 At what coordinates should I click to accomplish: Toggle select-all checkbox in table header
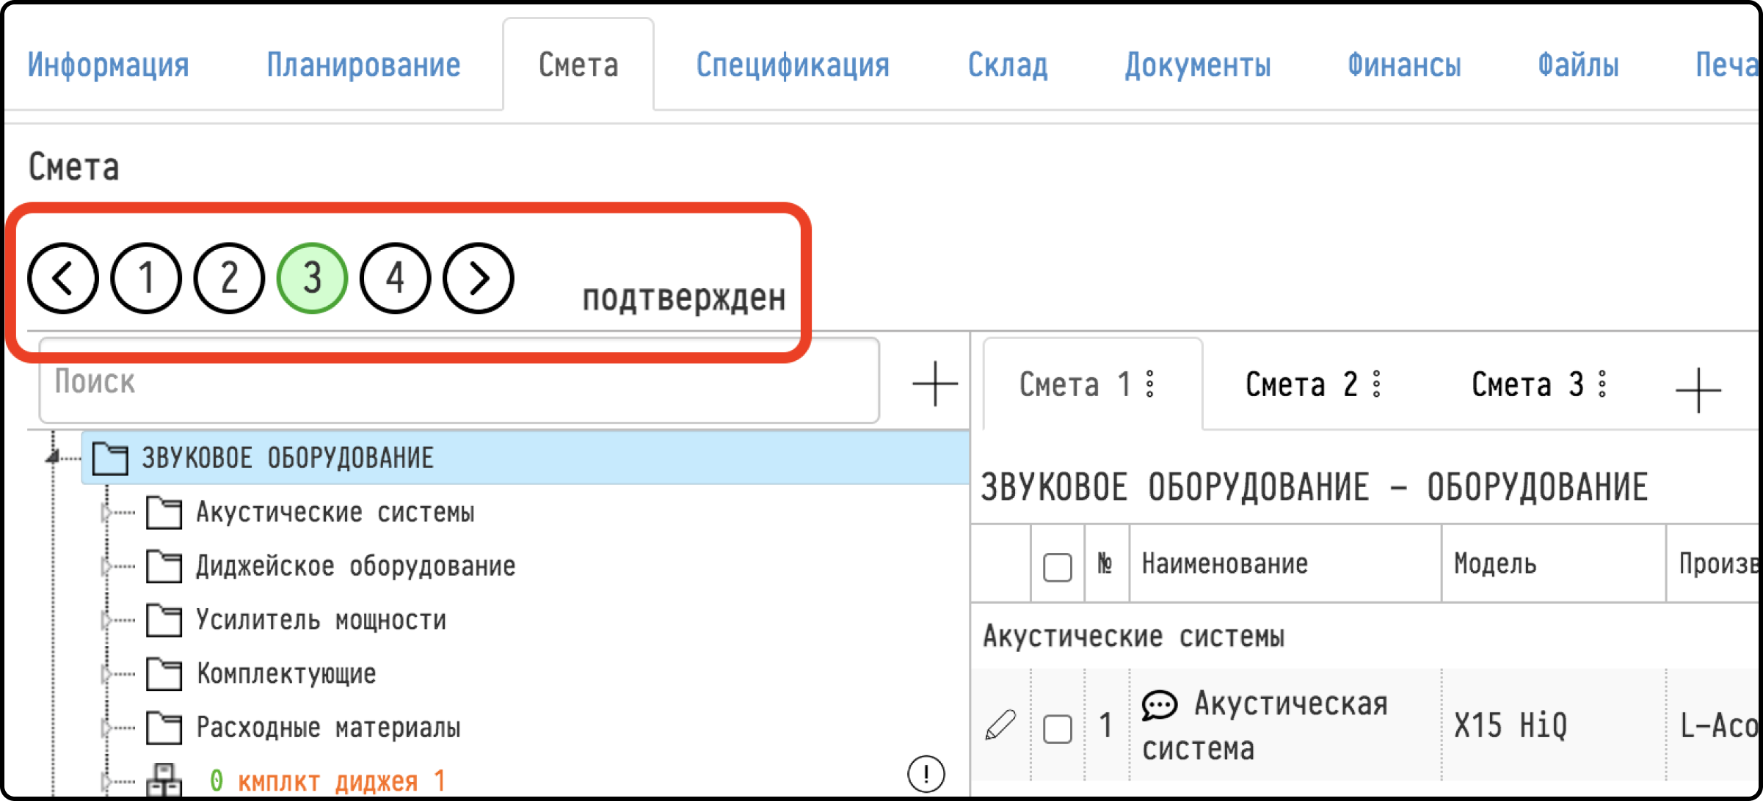(x=1057, y=566)
